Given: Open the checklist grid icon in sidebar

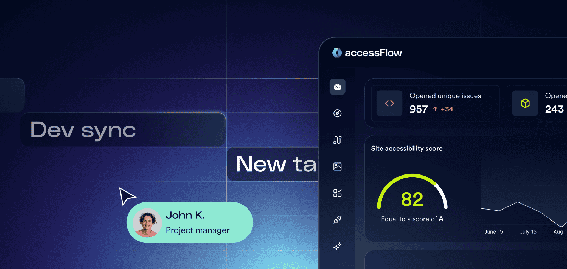Looking at the screenshot, I should tap(337, 193).
